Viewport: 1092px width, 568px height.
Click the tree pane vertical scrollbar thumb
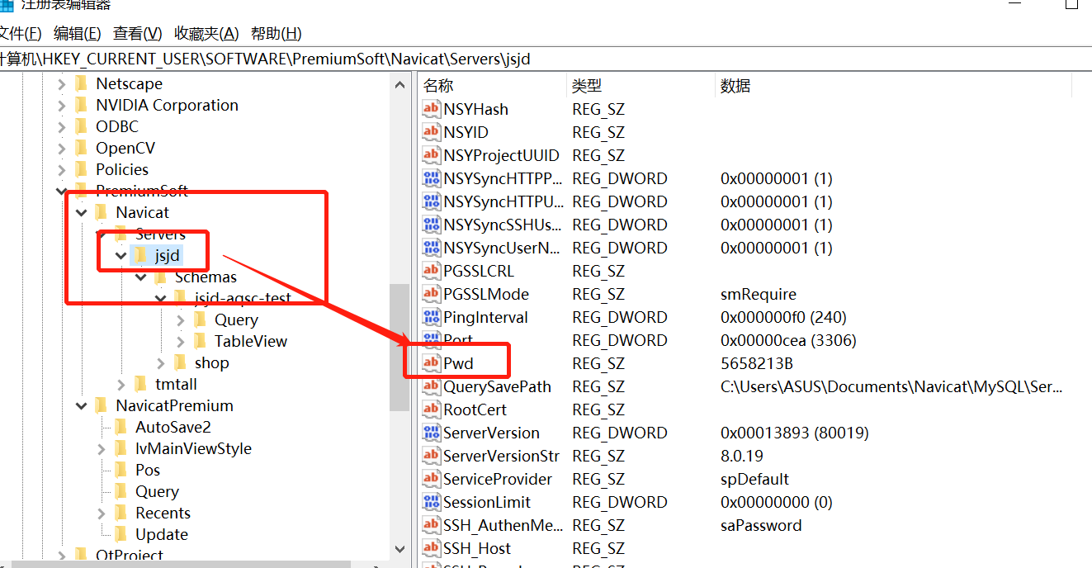coord(400,347)
